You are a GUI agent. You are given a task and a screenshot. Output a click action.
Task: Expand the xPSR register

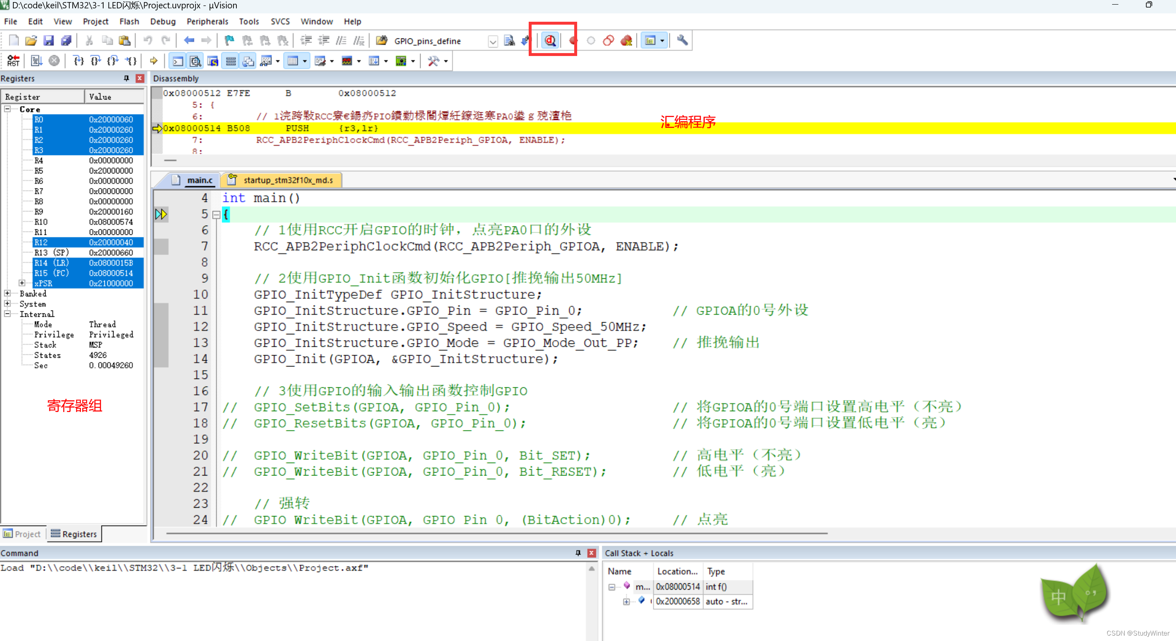pos(22,283)
